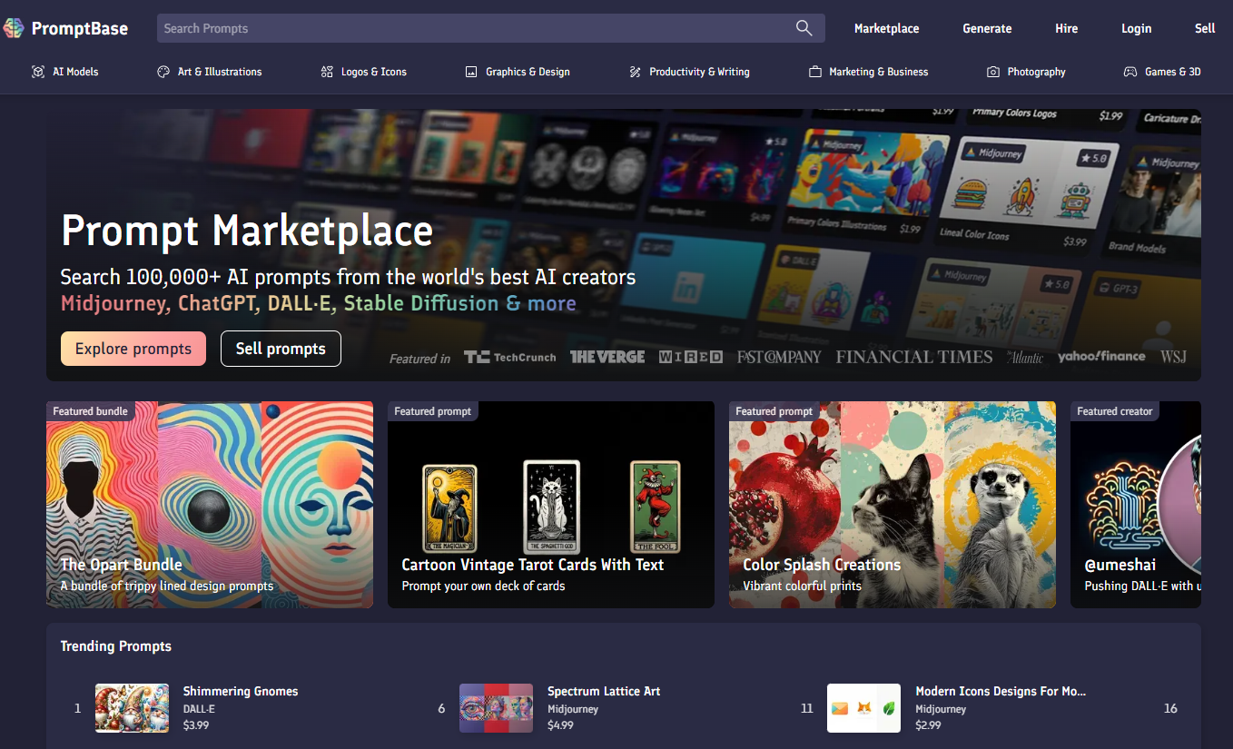Select Shimmering Gnomes trending prompt thumbnail

tap(132, 708)
